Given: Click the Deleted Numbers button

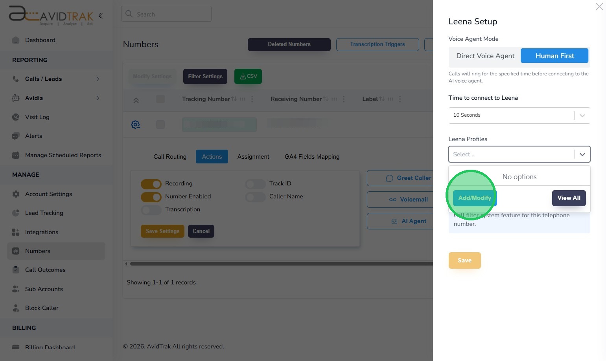Looking at the screenshot, I should pos(289,44).
